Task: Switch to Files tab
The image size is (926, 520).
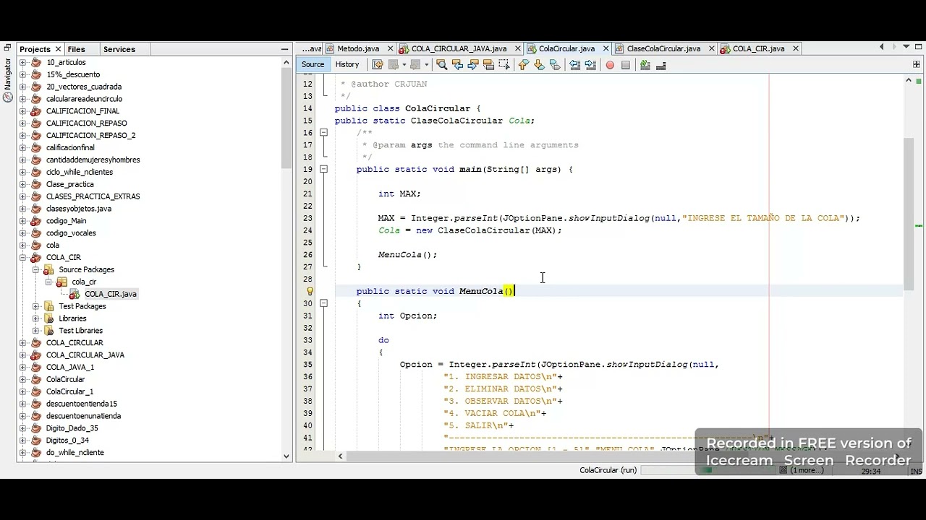Action: pyautogui.click(x=76, y=49)
